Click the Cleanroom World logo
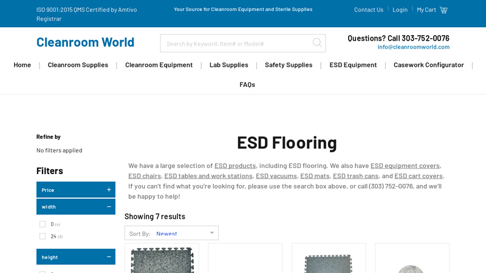Screen dimensions: 486x273 point(85,42)
